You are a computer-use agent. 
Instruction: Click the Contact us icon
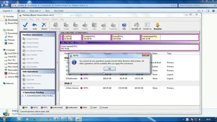coord(147,25)
